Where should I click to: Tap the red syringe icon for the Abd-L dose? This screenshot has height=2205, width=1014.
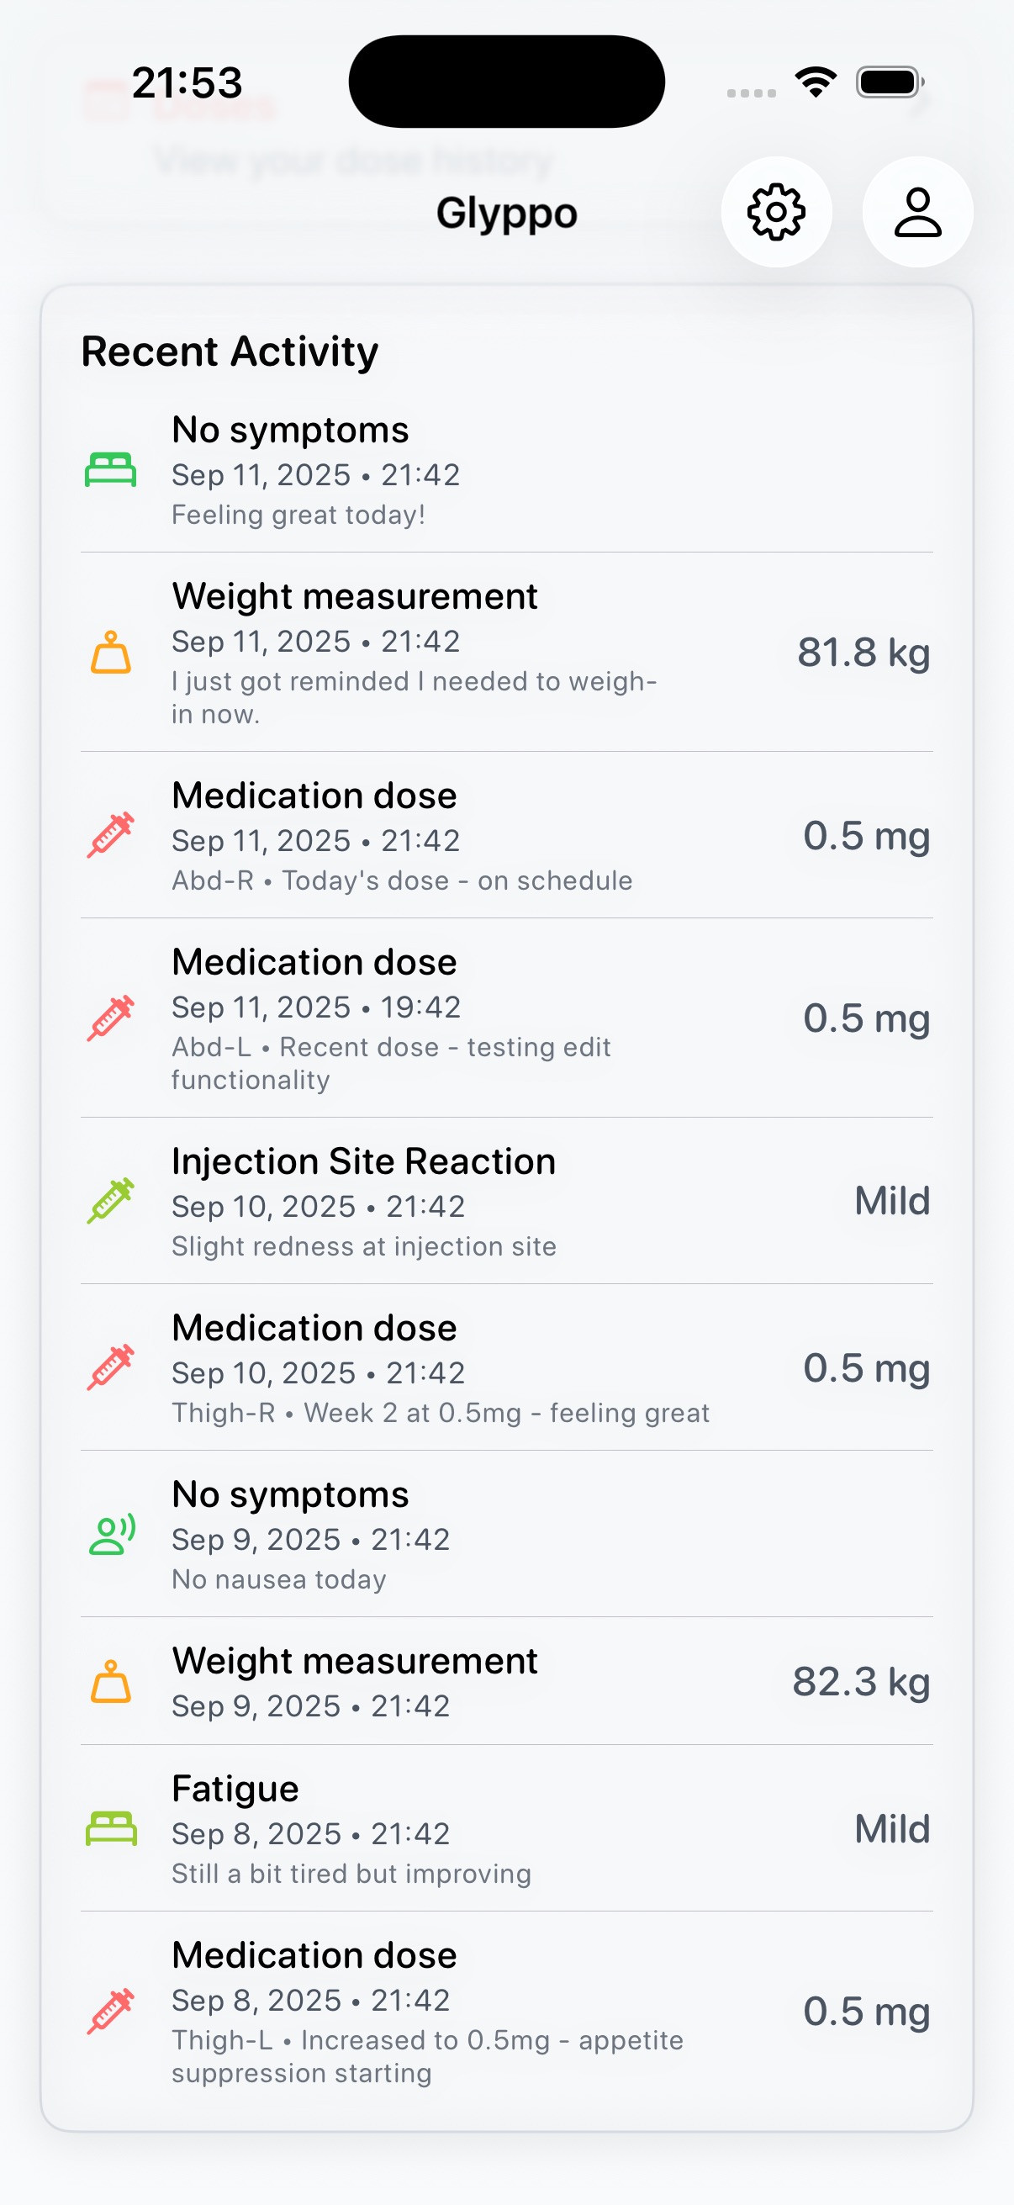110,1018
